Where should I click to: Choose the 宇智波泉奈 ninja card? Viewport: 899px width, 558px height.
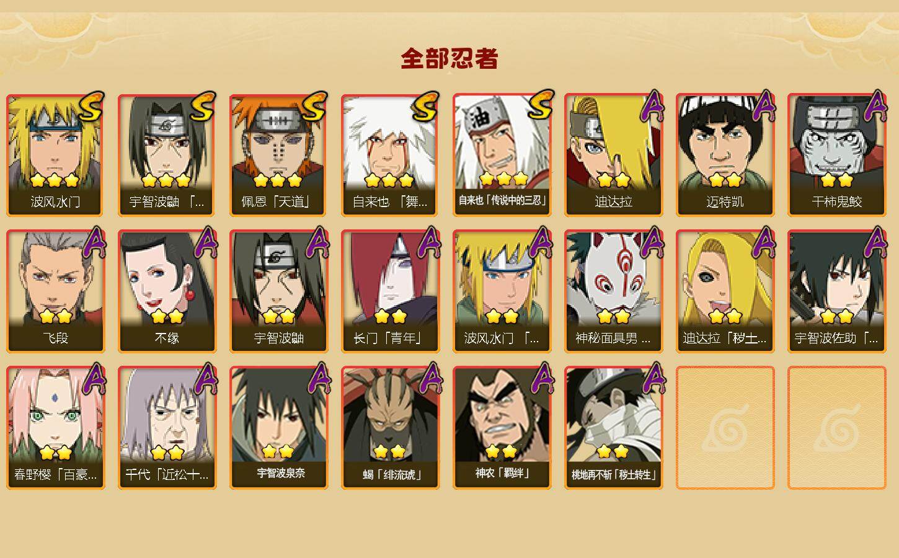coord(279,428)
